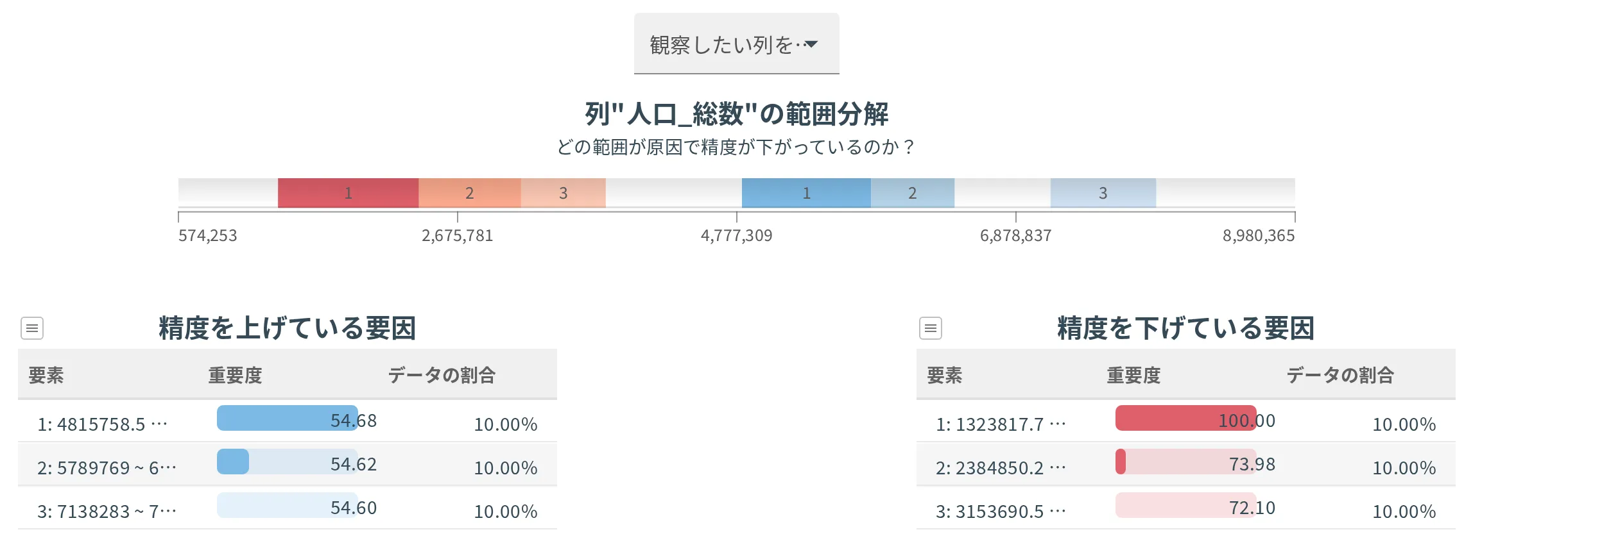Screen dimensions: 1602x541
Task: Click the axis label 6,878,837
Action: [x=1016, y=236]
